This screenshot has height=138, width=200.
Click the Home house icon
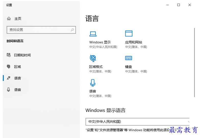tap(9, 19)
